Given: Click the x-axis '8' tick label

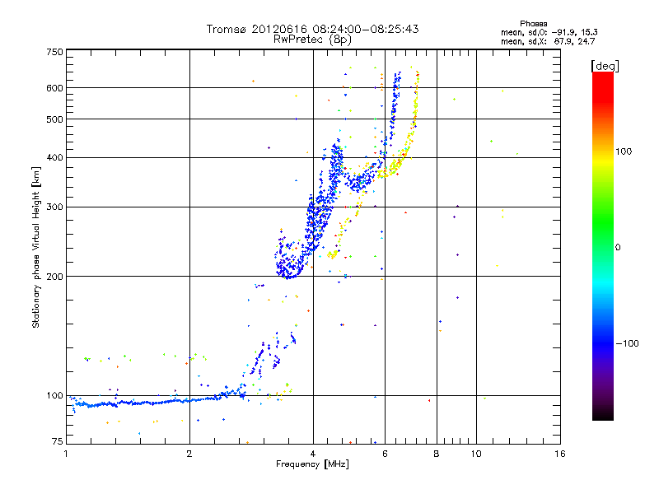Looking at the screenshot, I should pos(437,454).
